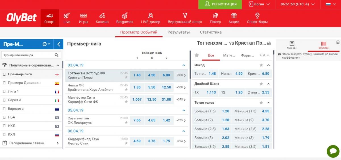Click the РЕГИСТРАЦИЯ button
341x160 pixels.
pos(221,4)
